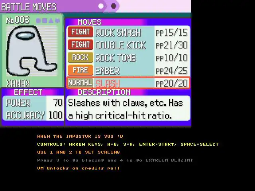
Task: Click the XANAX nickname label
Action: pos(18,83)
